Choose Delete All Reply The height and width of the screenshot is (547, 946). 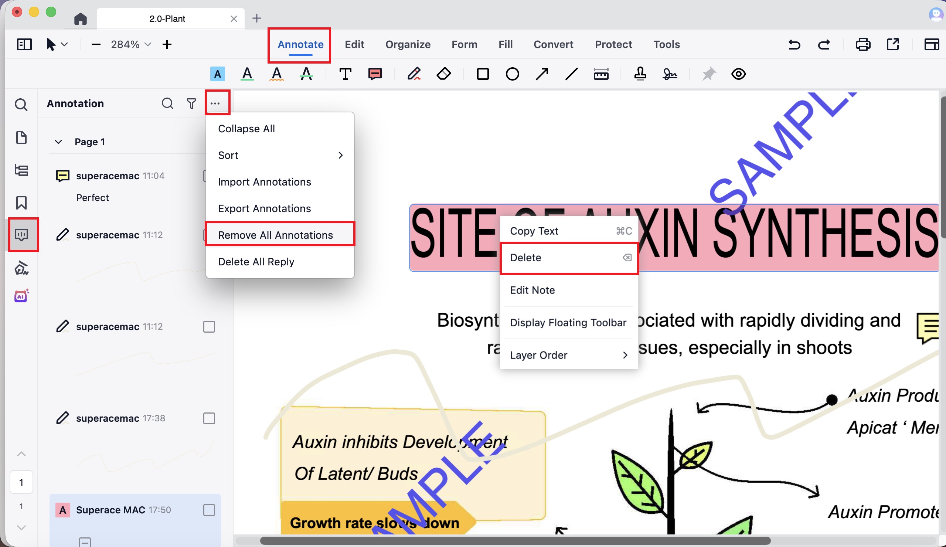click(280, 262)
